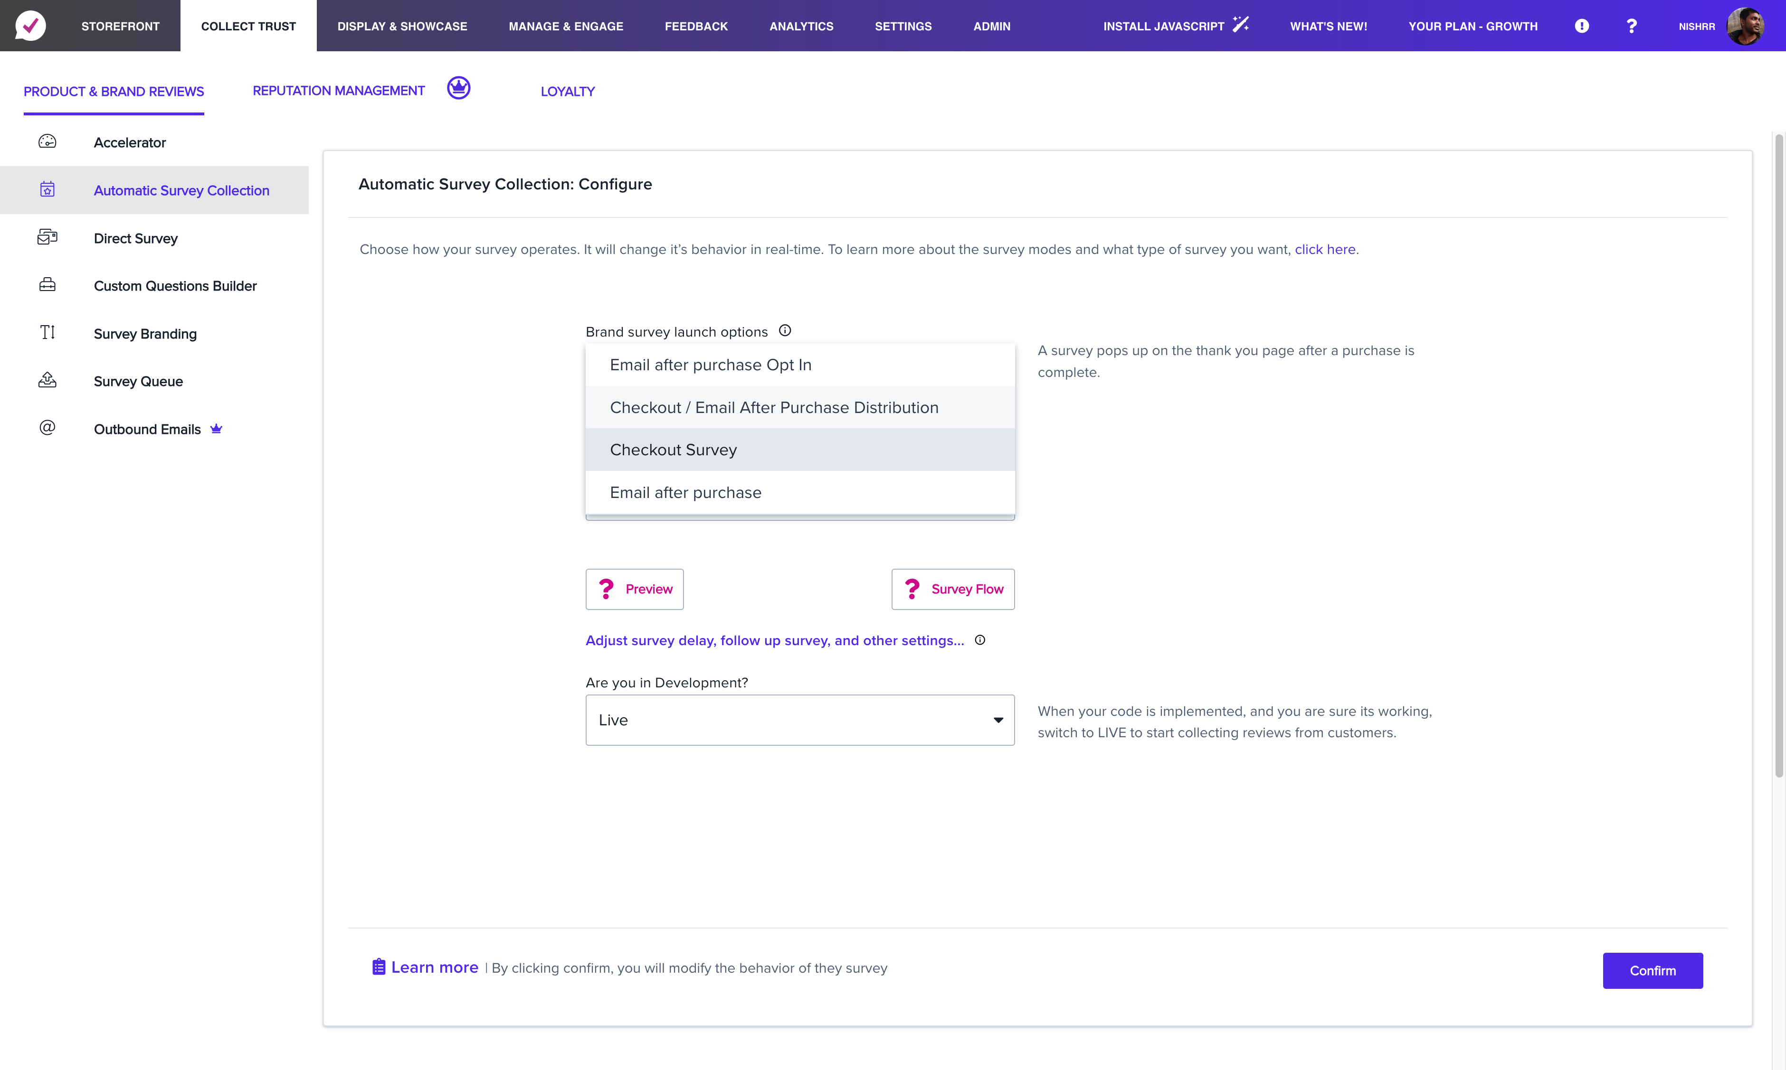The image size is (1786, 1070).
Task: Switch to Display & Showcase menu
Action: (402, 26)
